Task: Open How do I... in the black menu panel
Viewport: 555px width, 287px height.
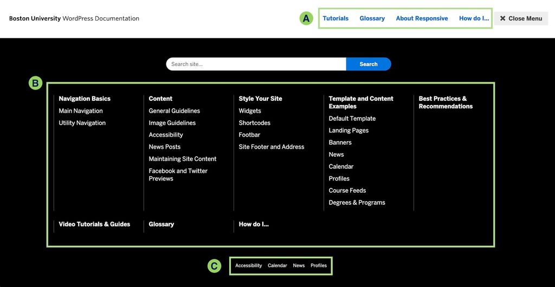Action: tap(254, 224)
